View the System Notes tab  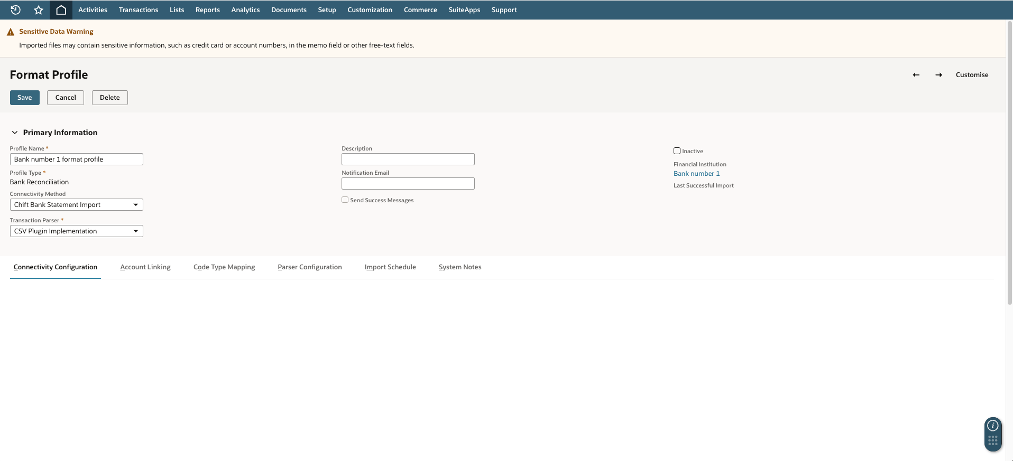point(460,267)
